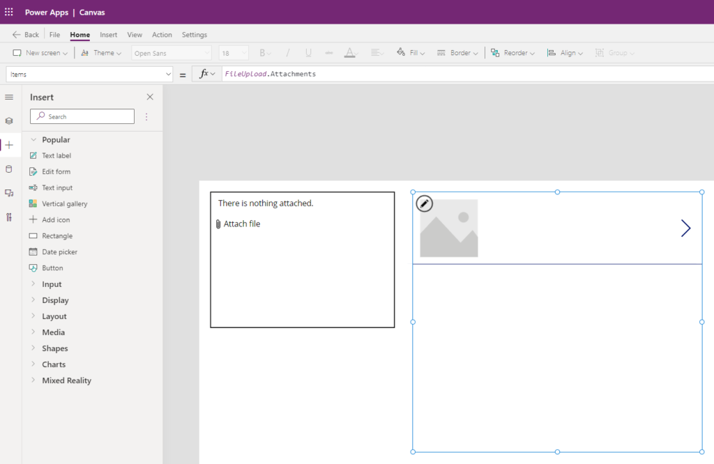714x464 pixels.
Task: Open the Media panel in left rail
Action: click(9, 193)
